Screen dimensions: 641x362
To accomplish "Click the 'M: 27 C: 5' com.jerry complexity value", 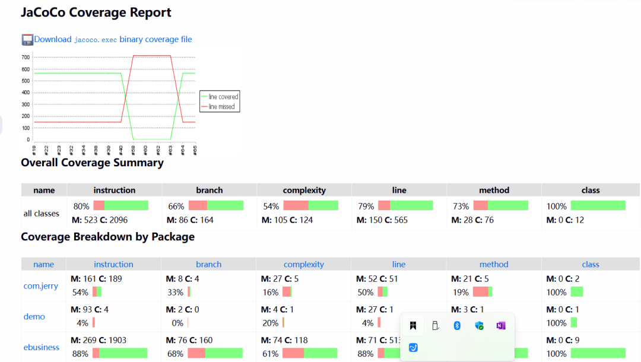I will tap(280, 279).
